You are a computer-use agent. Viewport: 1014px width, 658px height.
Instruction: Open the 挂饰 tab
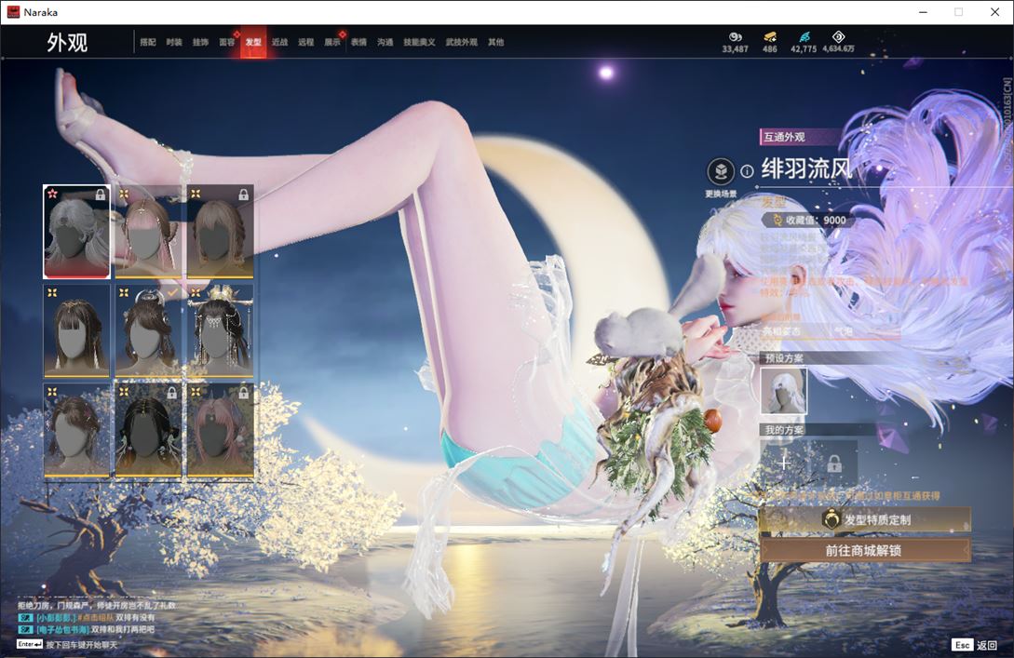click(x=200, y=42)
